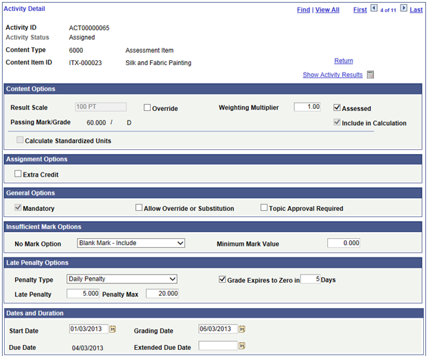The height and width of the screenshot is (356, 428).
Task: Click the Assignment Options section header
Action: point(213,159)
